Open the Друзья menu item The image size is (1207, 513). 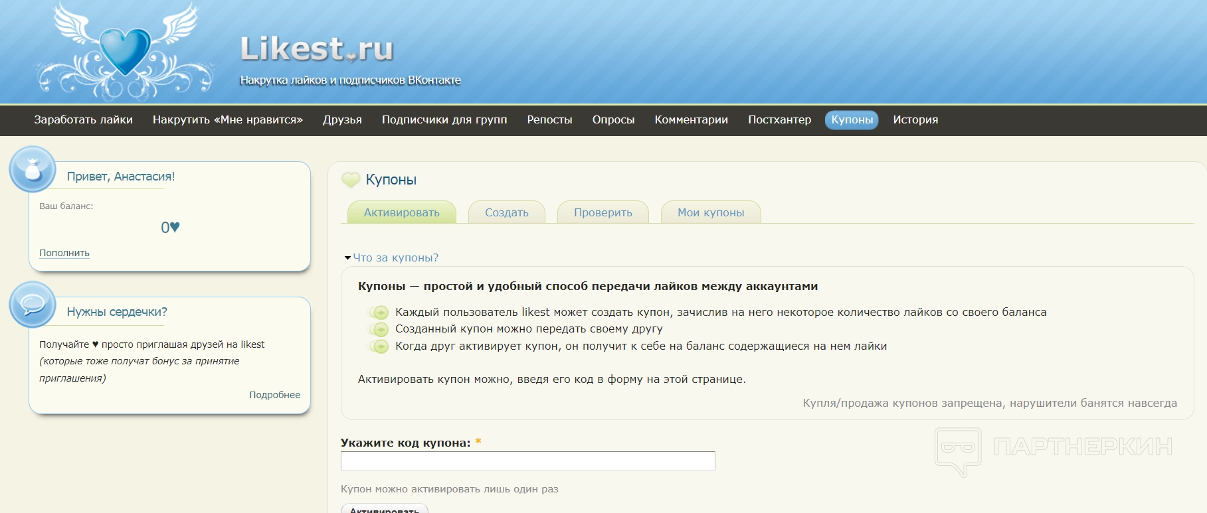[342, 120]
